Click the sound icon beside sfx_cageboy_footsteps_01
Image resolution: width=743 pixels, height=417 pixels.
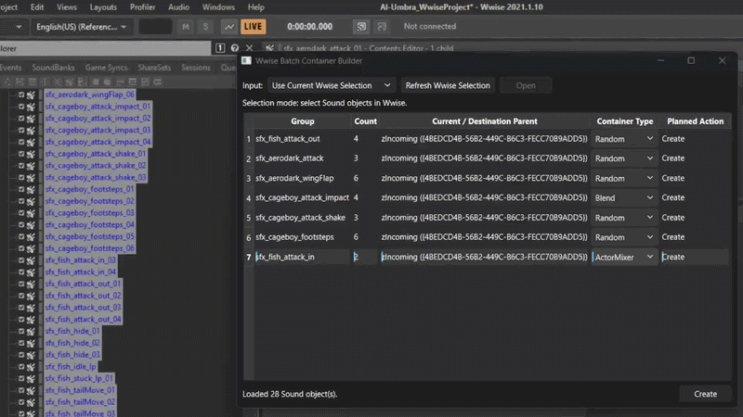pos(32,189)
